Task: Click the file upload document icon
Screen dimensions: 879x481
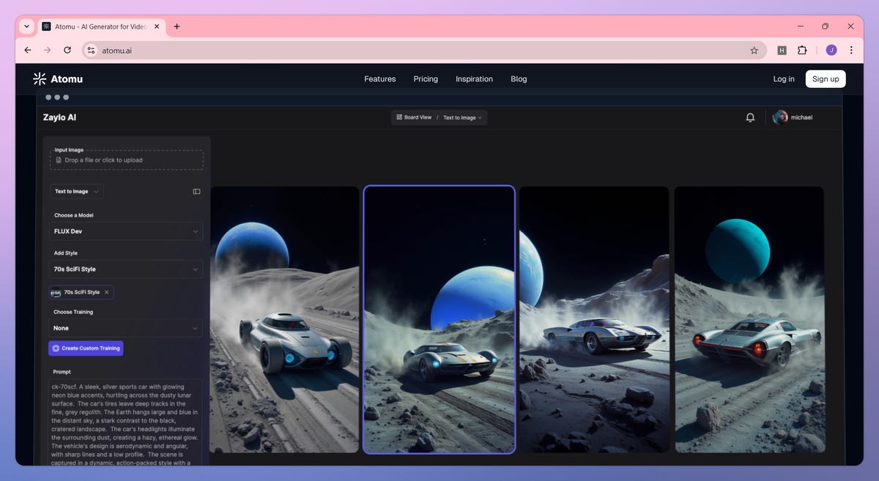Action: [x=59, y=160]
